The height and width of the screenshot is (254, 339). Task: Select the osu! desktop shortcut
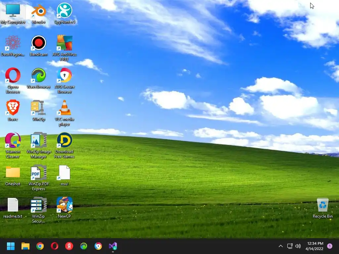pos(65,176)
